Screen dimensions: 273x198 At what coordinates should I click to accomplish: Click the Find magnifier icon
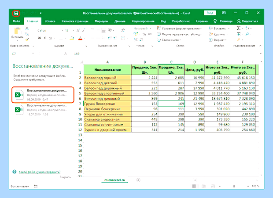(x=247, y=34)
